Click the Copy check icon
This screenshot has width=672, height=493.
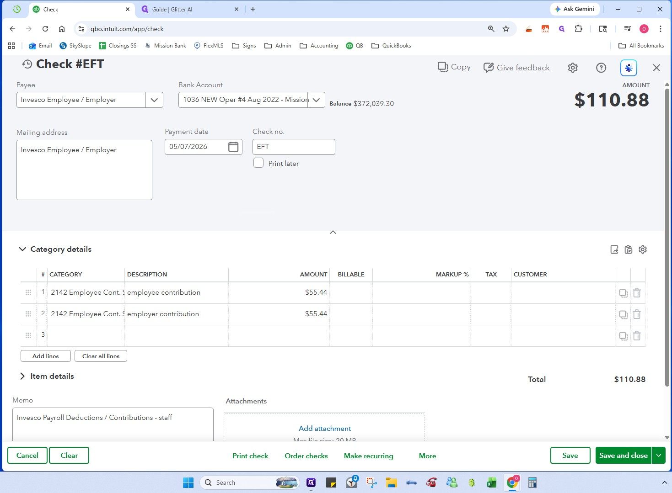point(443,67)
